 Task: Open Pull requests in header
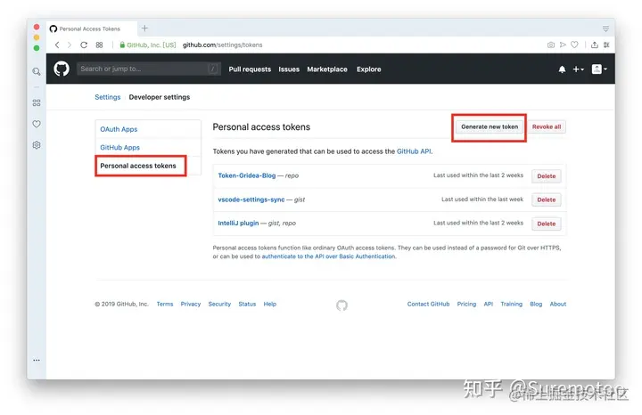click(x=250, y=69)
